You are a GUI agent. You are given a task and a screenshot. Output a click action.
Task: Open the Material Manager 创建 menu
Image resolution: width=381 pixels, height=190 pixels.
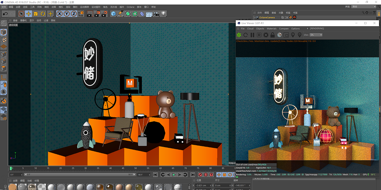click(x=15, y=181)
